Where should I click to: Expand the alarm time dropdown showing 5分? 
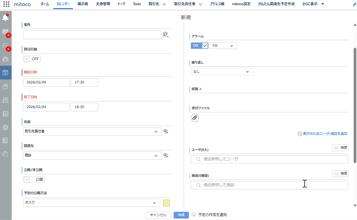pyautogui.click(x=223, y=46)
